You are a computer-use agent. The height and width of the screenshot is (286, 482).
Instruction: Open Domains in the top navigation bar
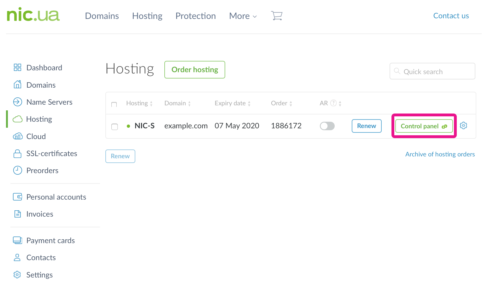[102, 16]
